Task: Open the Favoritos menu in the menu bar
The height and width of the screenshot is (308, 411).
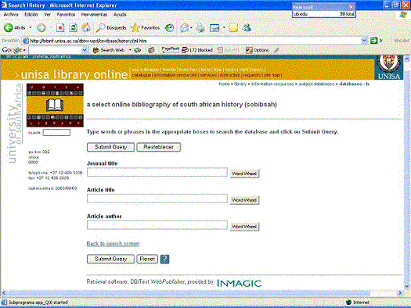Action: tap(66, 15)
